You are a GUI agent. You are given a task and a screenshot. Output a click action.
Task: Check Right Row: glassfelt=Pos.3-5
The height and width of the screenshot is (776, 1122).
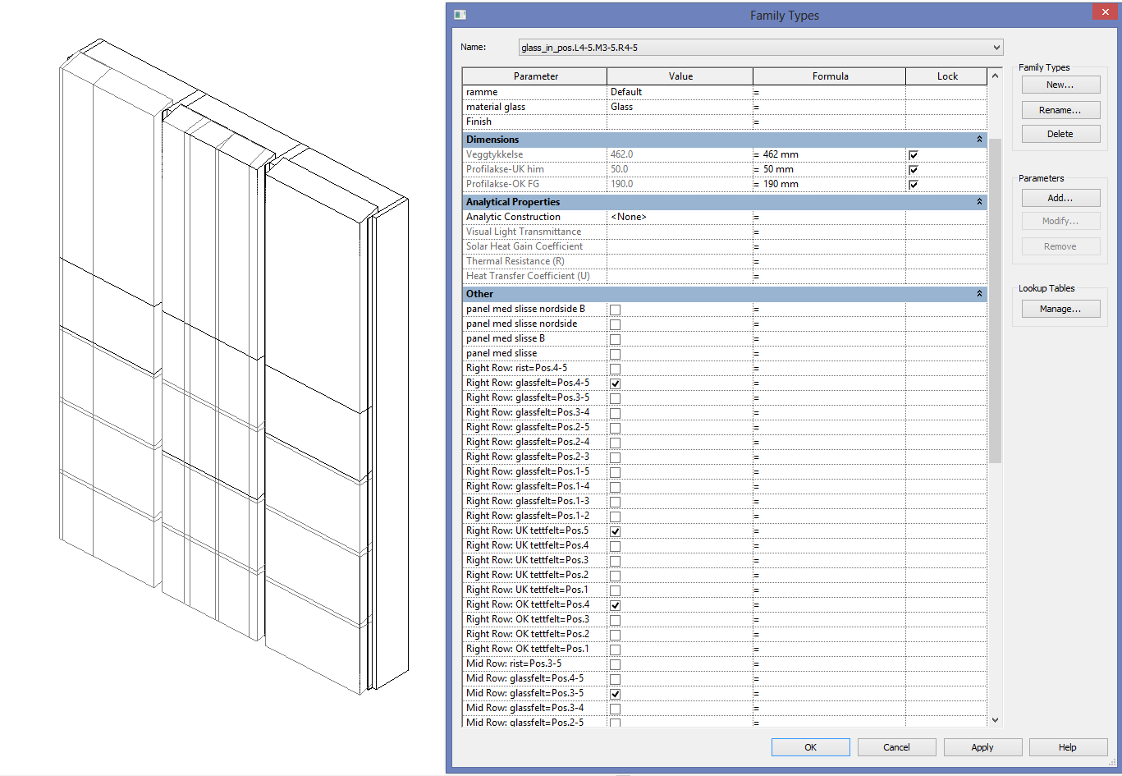point(615,398)
